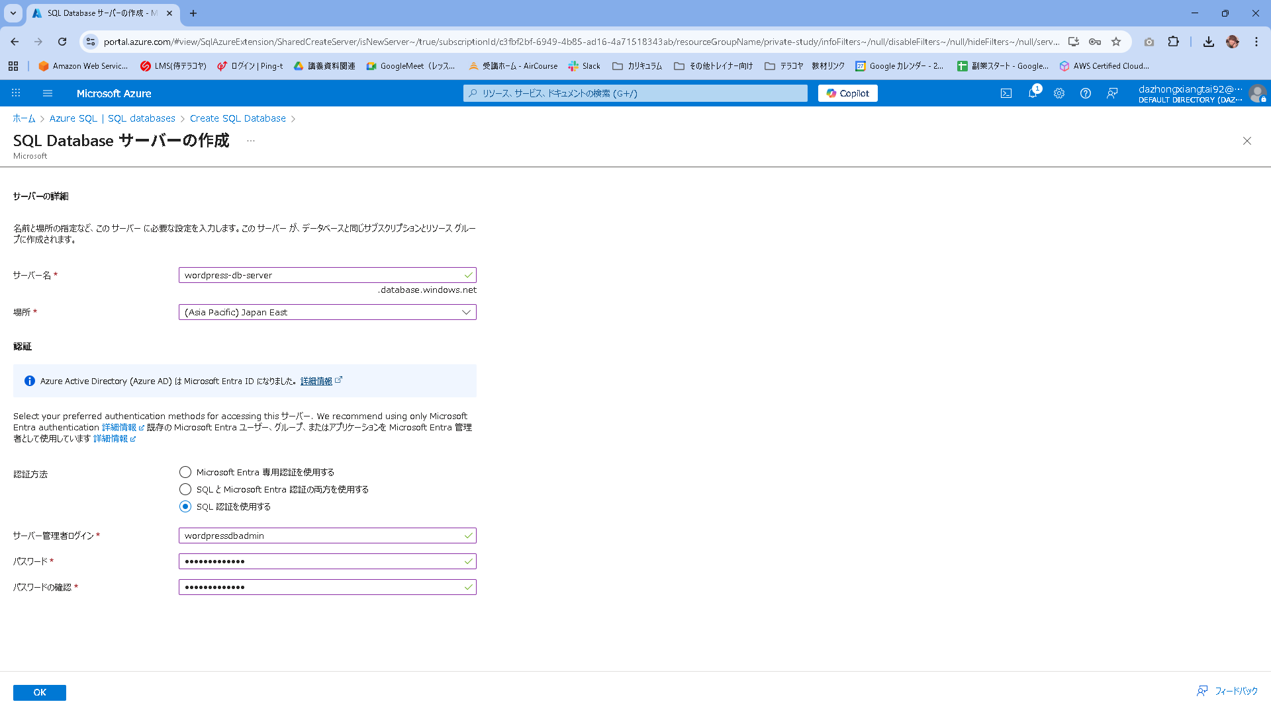1271x714 pixels.
Task: Open Entra ID details link in banner
Action: point(316,381)
